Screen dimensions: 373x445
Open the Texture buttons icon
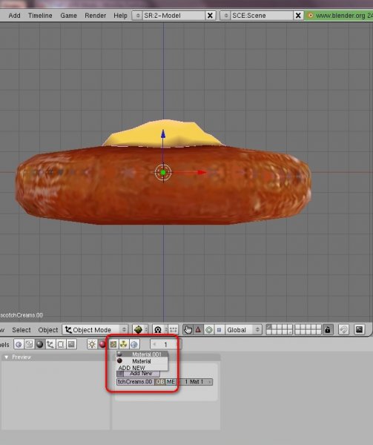point(113,344)
